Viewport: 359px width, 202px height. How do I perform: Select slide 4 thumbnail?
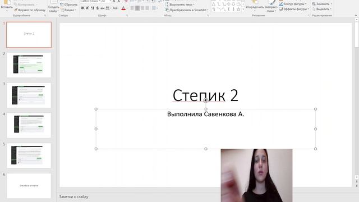29,125
